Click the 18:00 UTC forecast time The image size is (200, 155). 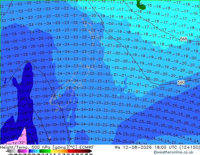166,147
